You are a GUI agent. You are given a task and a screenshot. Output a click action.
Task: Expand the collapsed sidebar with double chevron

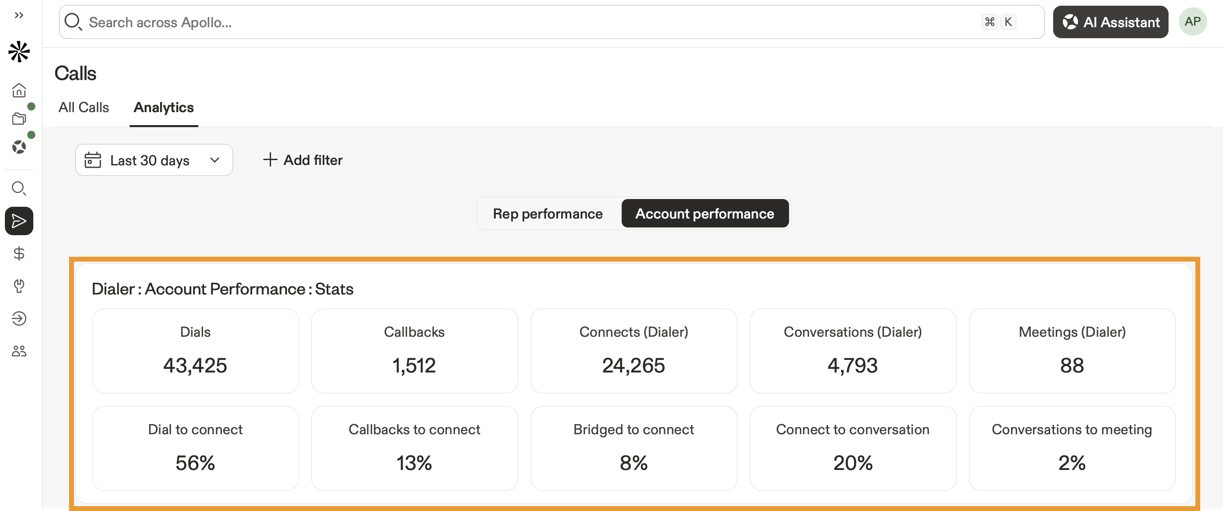[19, 15]
